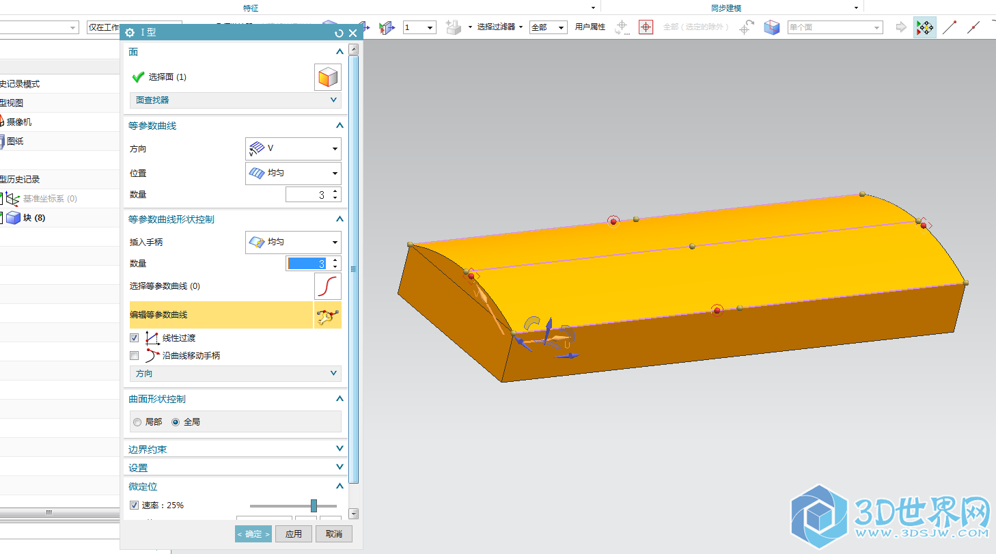Viewport: 996px width, 554px height.
Task: Click the select isoparametric curve icon
Action: point(328,286)
